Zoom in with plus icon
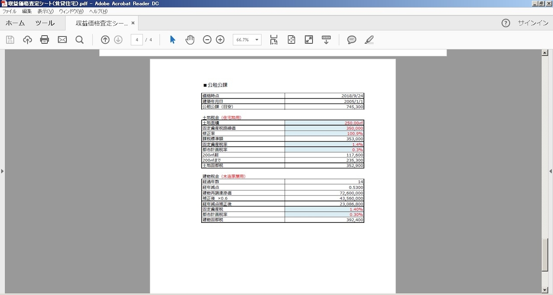This screenshot has width=553, height=295. [x=220, y=40]
